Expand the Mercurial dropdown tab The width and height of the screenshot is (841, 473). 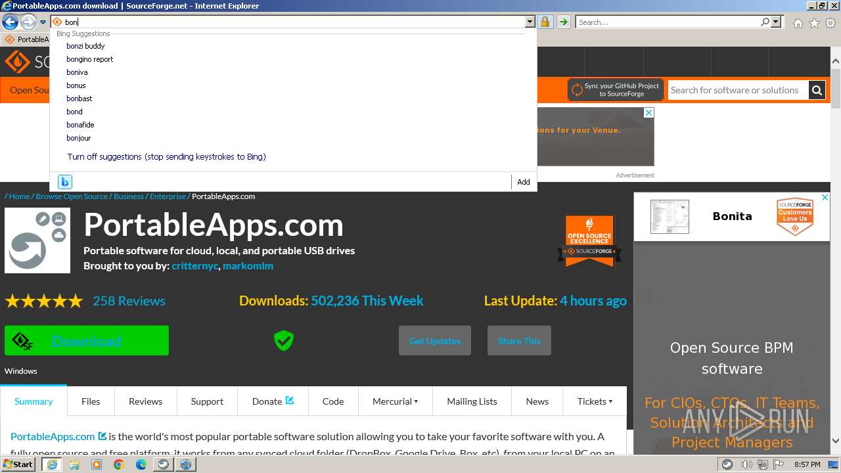[x=395, y=401]
